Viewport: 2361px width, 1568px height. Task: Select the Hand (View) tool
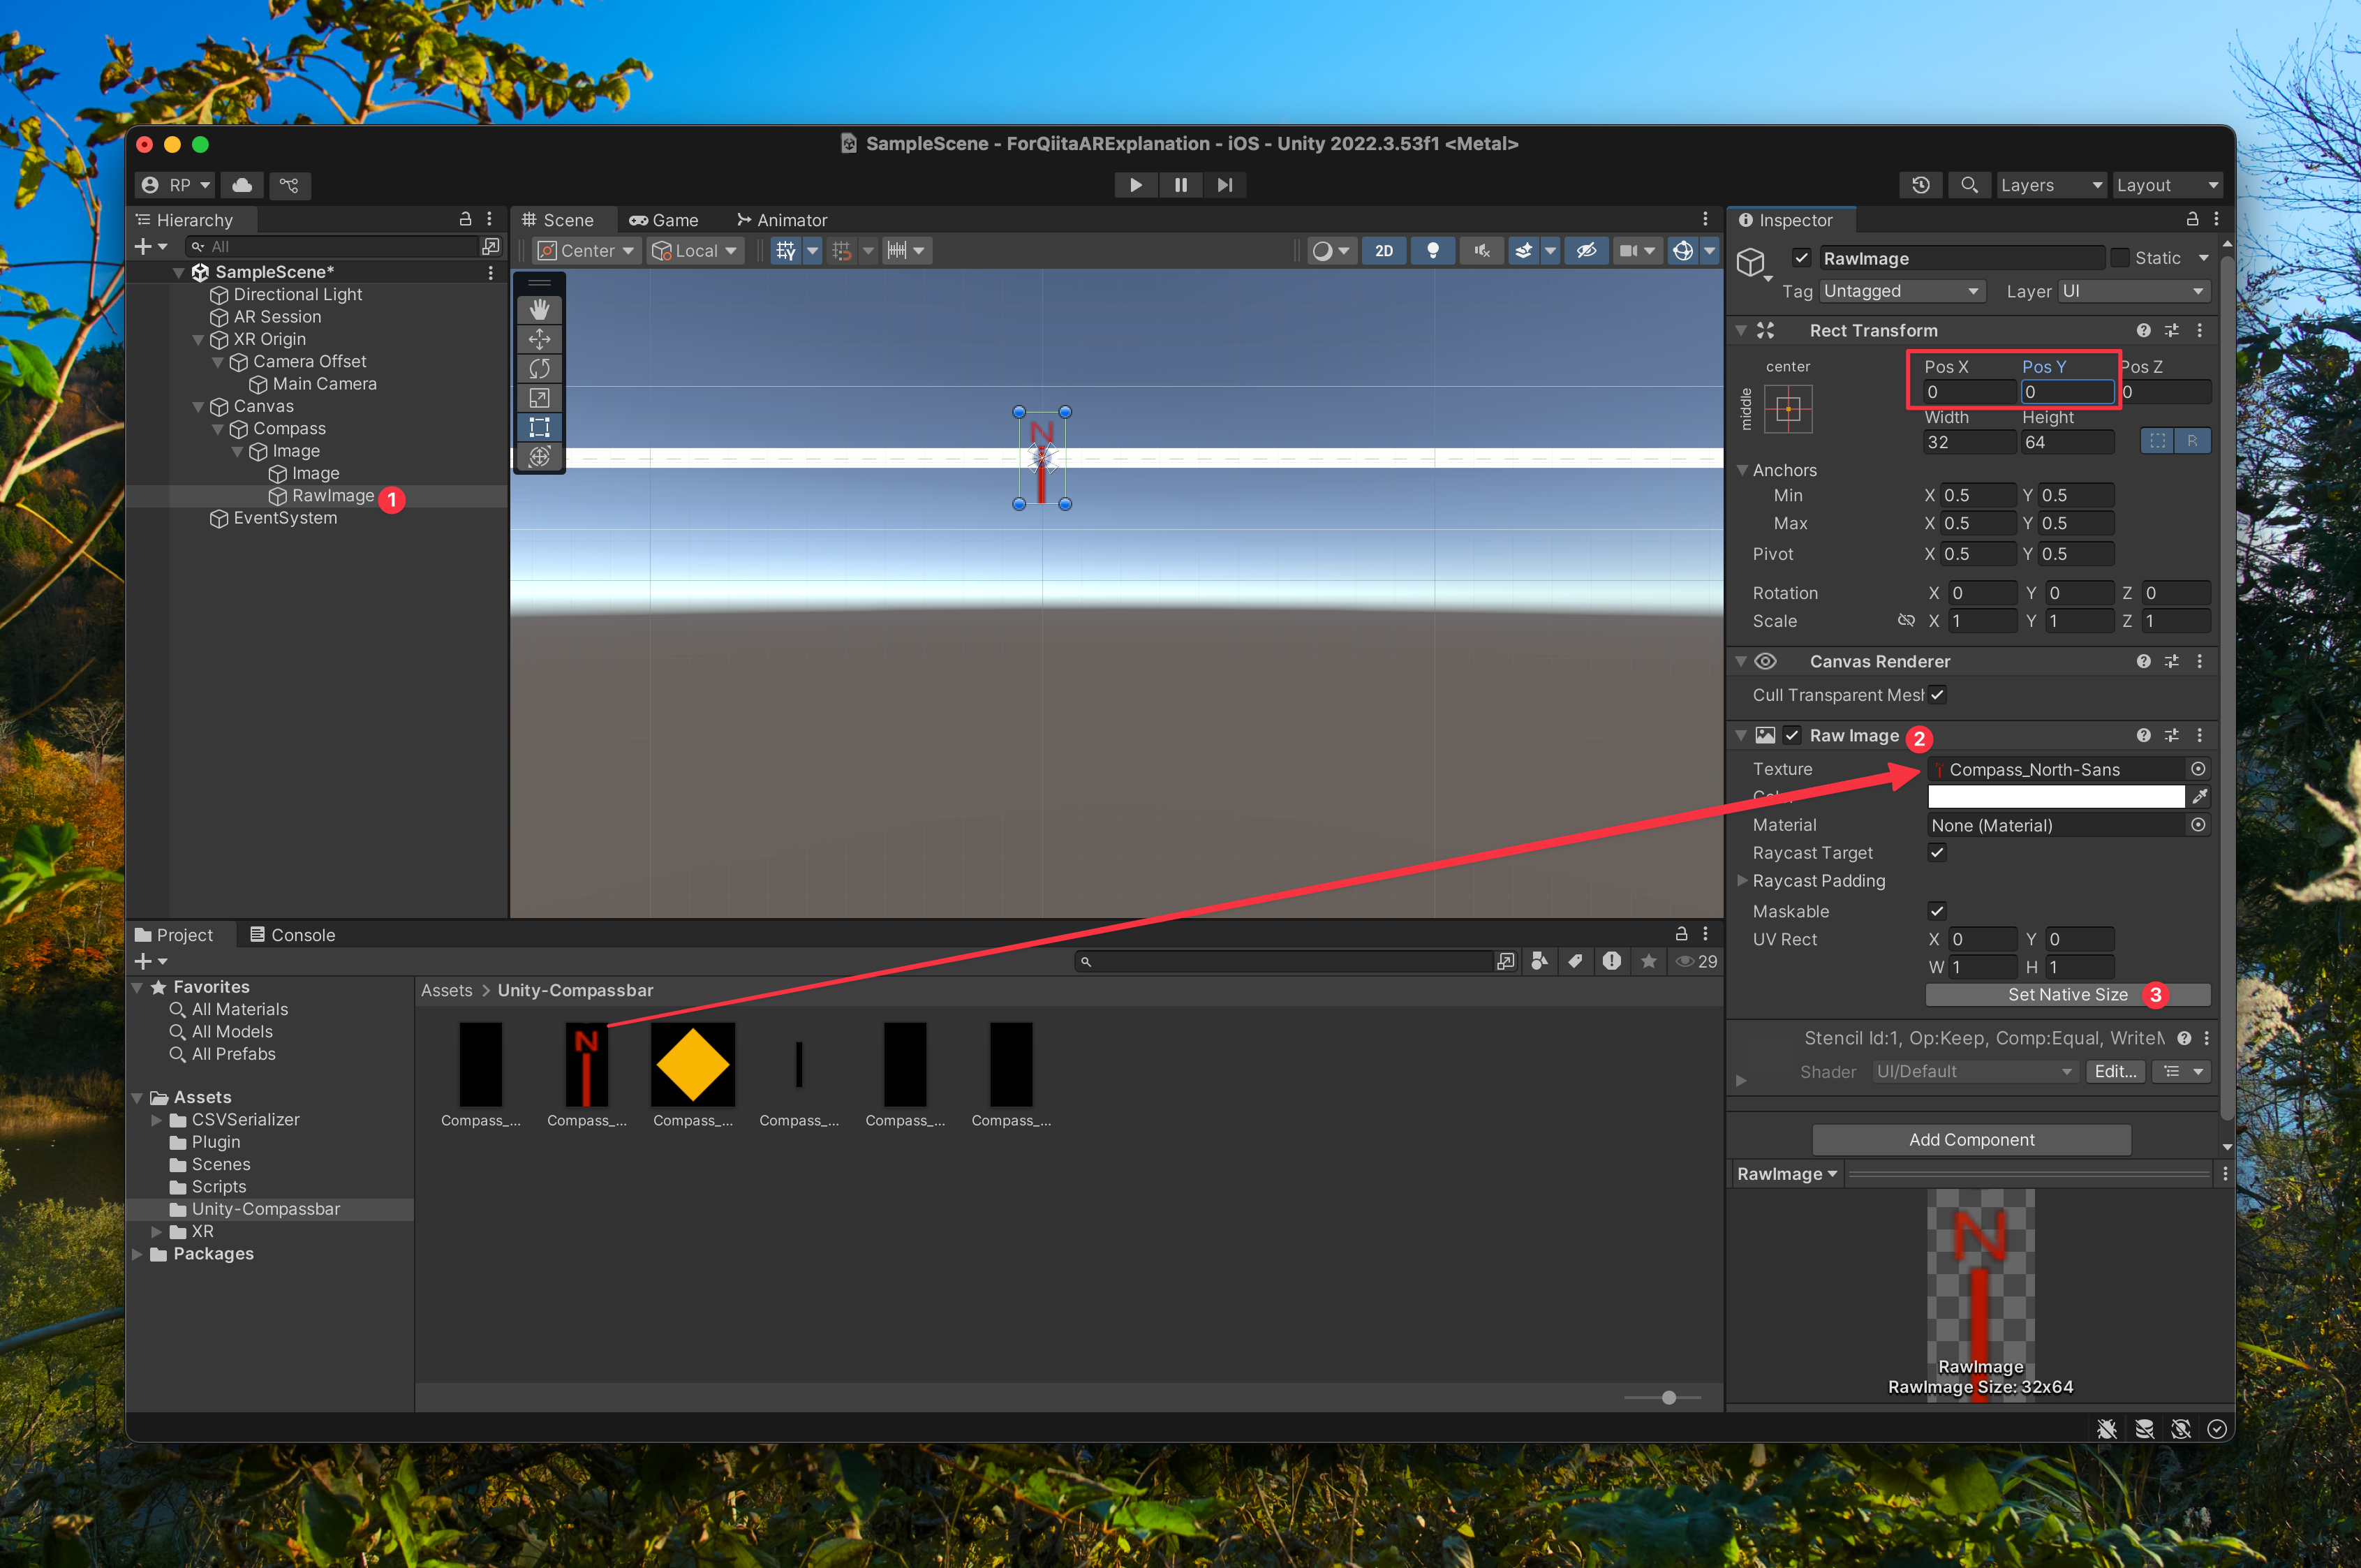pyautogui.click(x=539, y=309)
